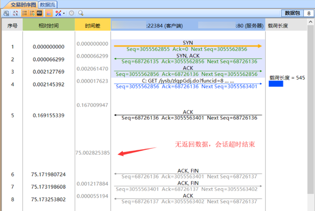Click the 序号 column header
This screenshot has height=211, width=315.
click(12, 26)
